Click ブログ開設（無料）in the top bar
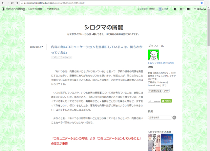The image size is (210, 151). (x=146, y=9)
